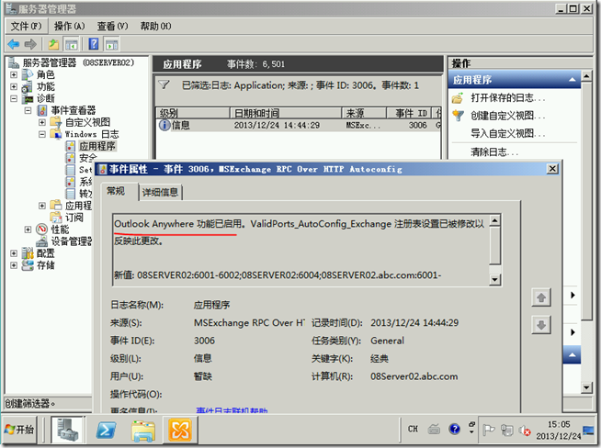Screen dimensions: 601x448
Task: Select 应用程序 log in tree
Action: pos(97,146)
